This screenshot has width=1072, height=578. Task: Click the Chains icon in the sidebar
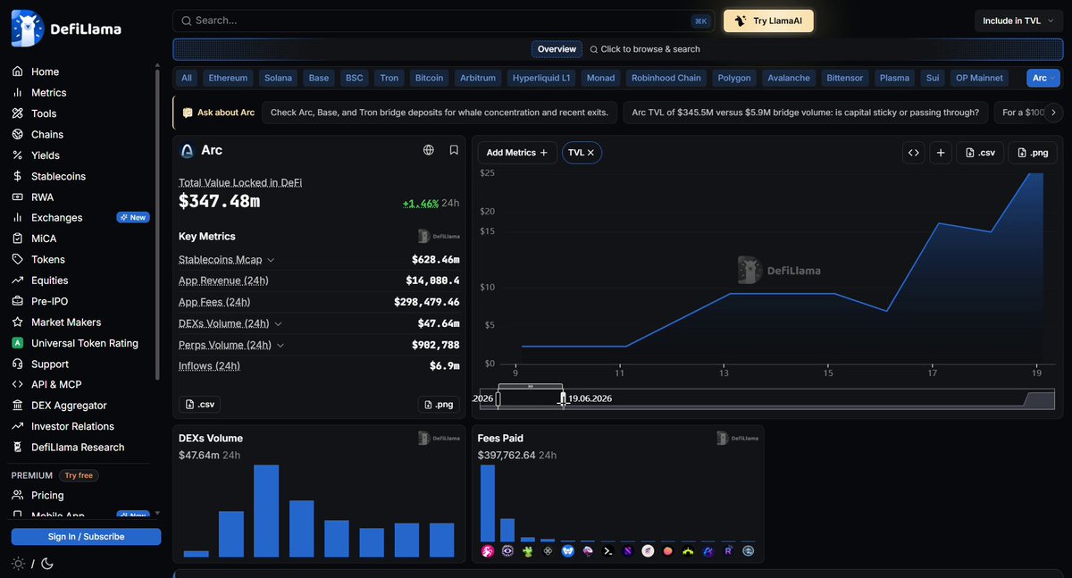17,134
